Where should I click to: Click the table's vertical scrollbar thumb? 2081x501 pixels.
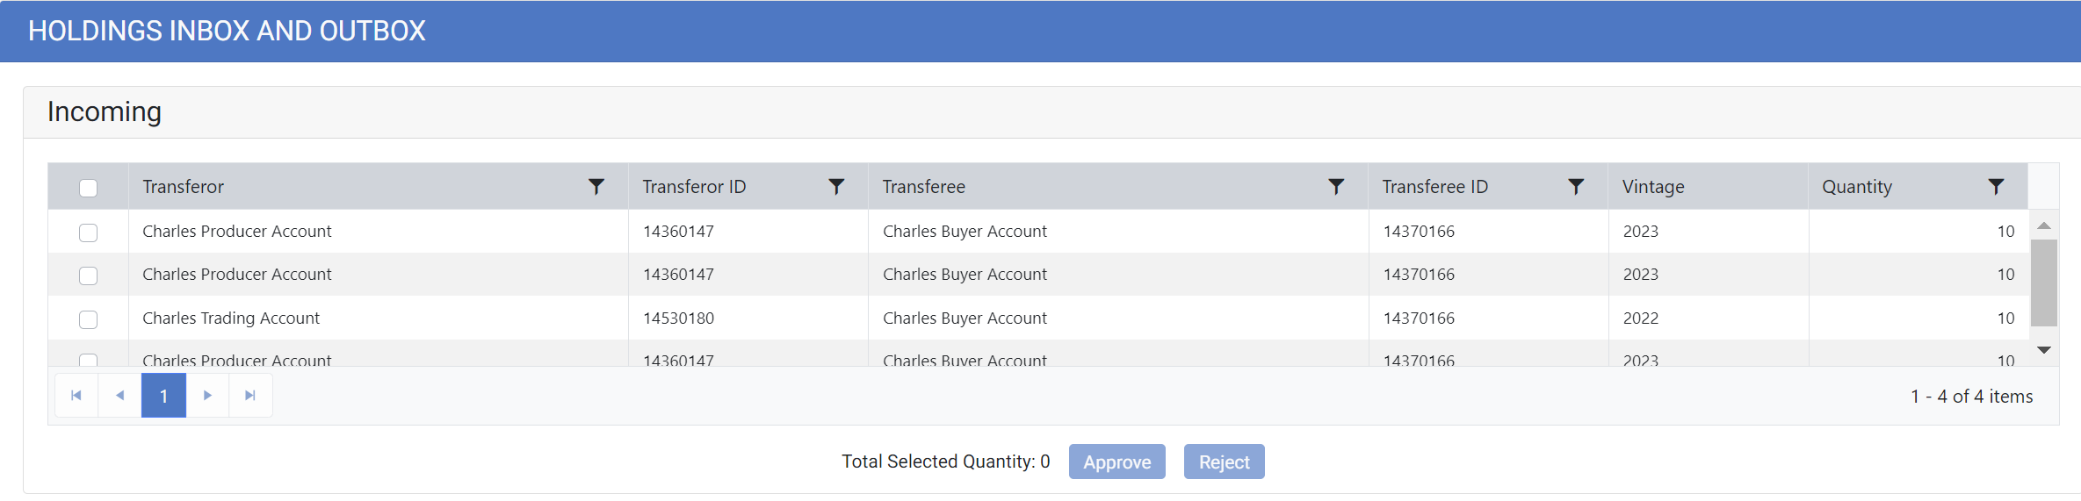coord(2043,283)
